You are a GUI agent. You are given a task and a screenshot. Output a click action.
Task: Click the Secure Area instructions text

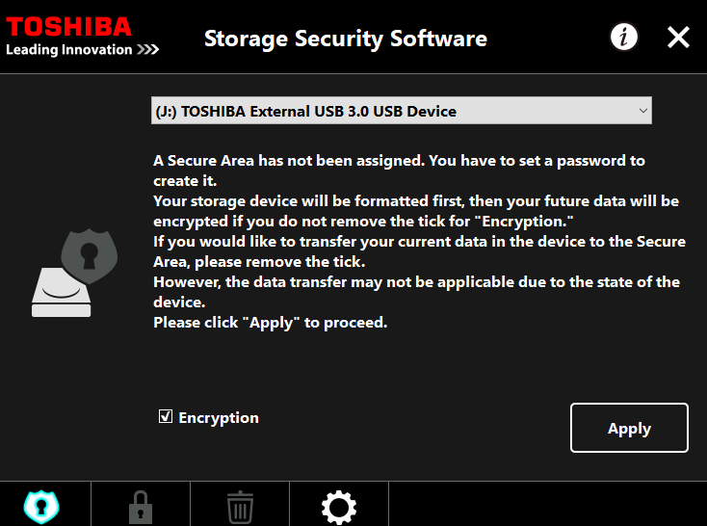pyautogui.click(x=419, y=242)
